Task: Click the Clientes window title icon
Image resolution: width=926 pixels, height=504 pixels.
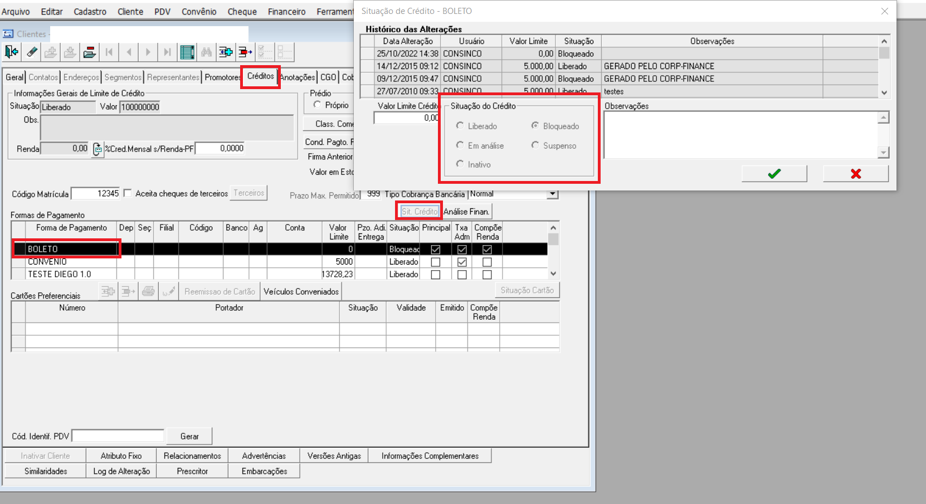Action: click(x=8, y=34)
